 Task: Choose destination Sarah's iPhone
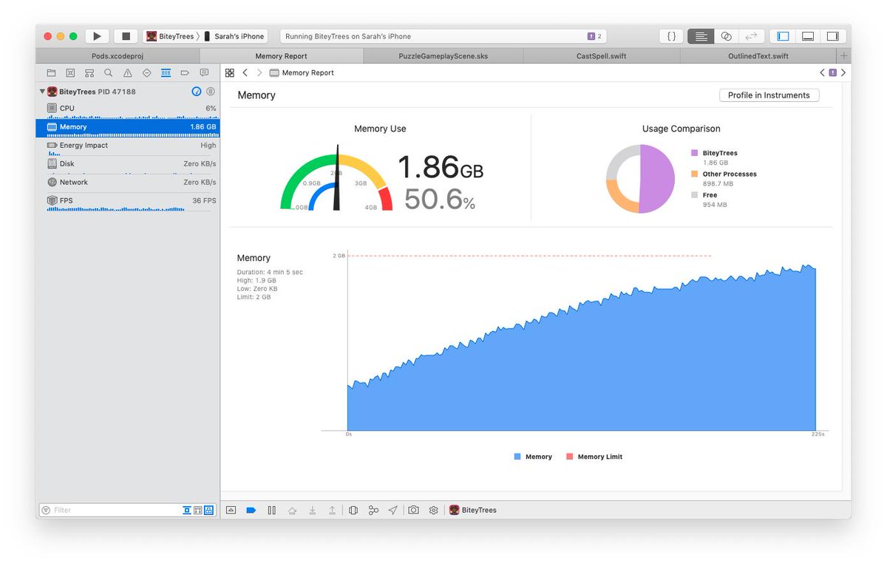pyautogui.click(x=235, y=36)
